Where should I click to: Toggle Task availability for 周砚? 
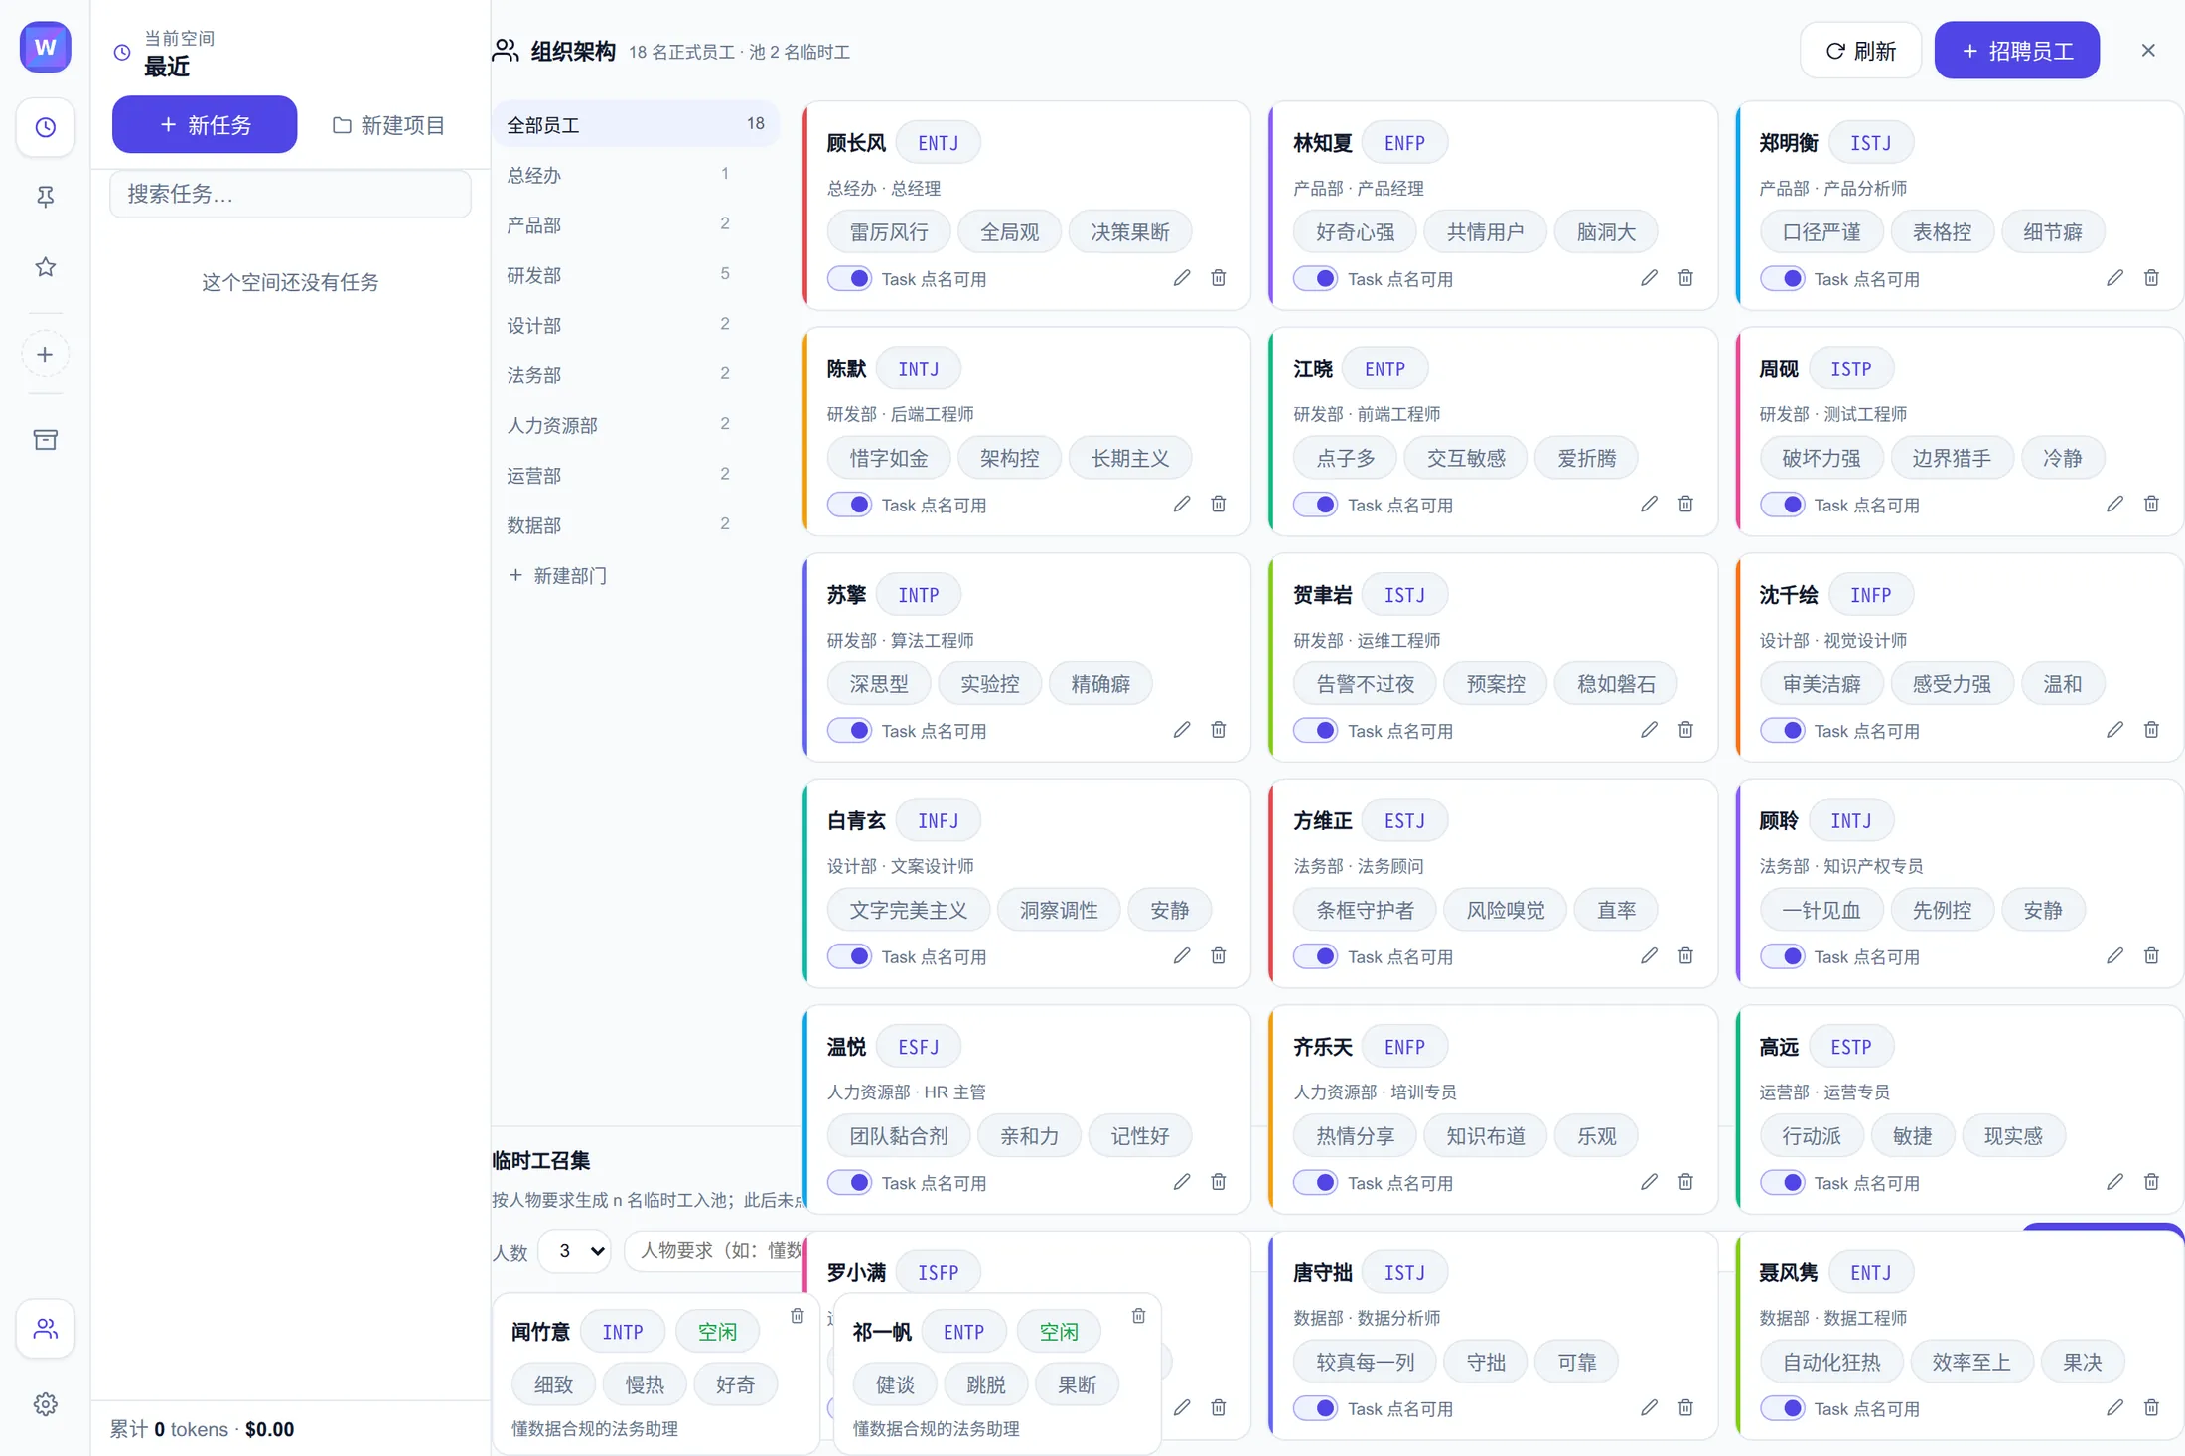coord(1782,505)
